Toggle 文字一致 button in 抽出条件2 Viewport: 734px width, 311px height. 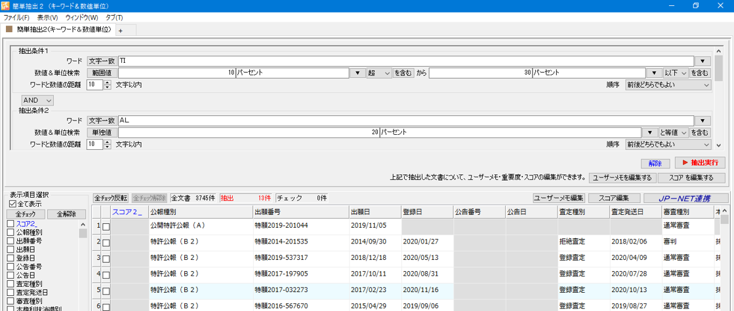(x=102, y=120)
